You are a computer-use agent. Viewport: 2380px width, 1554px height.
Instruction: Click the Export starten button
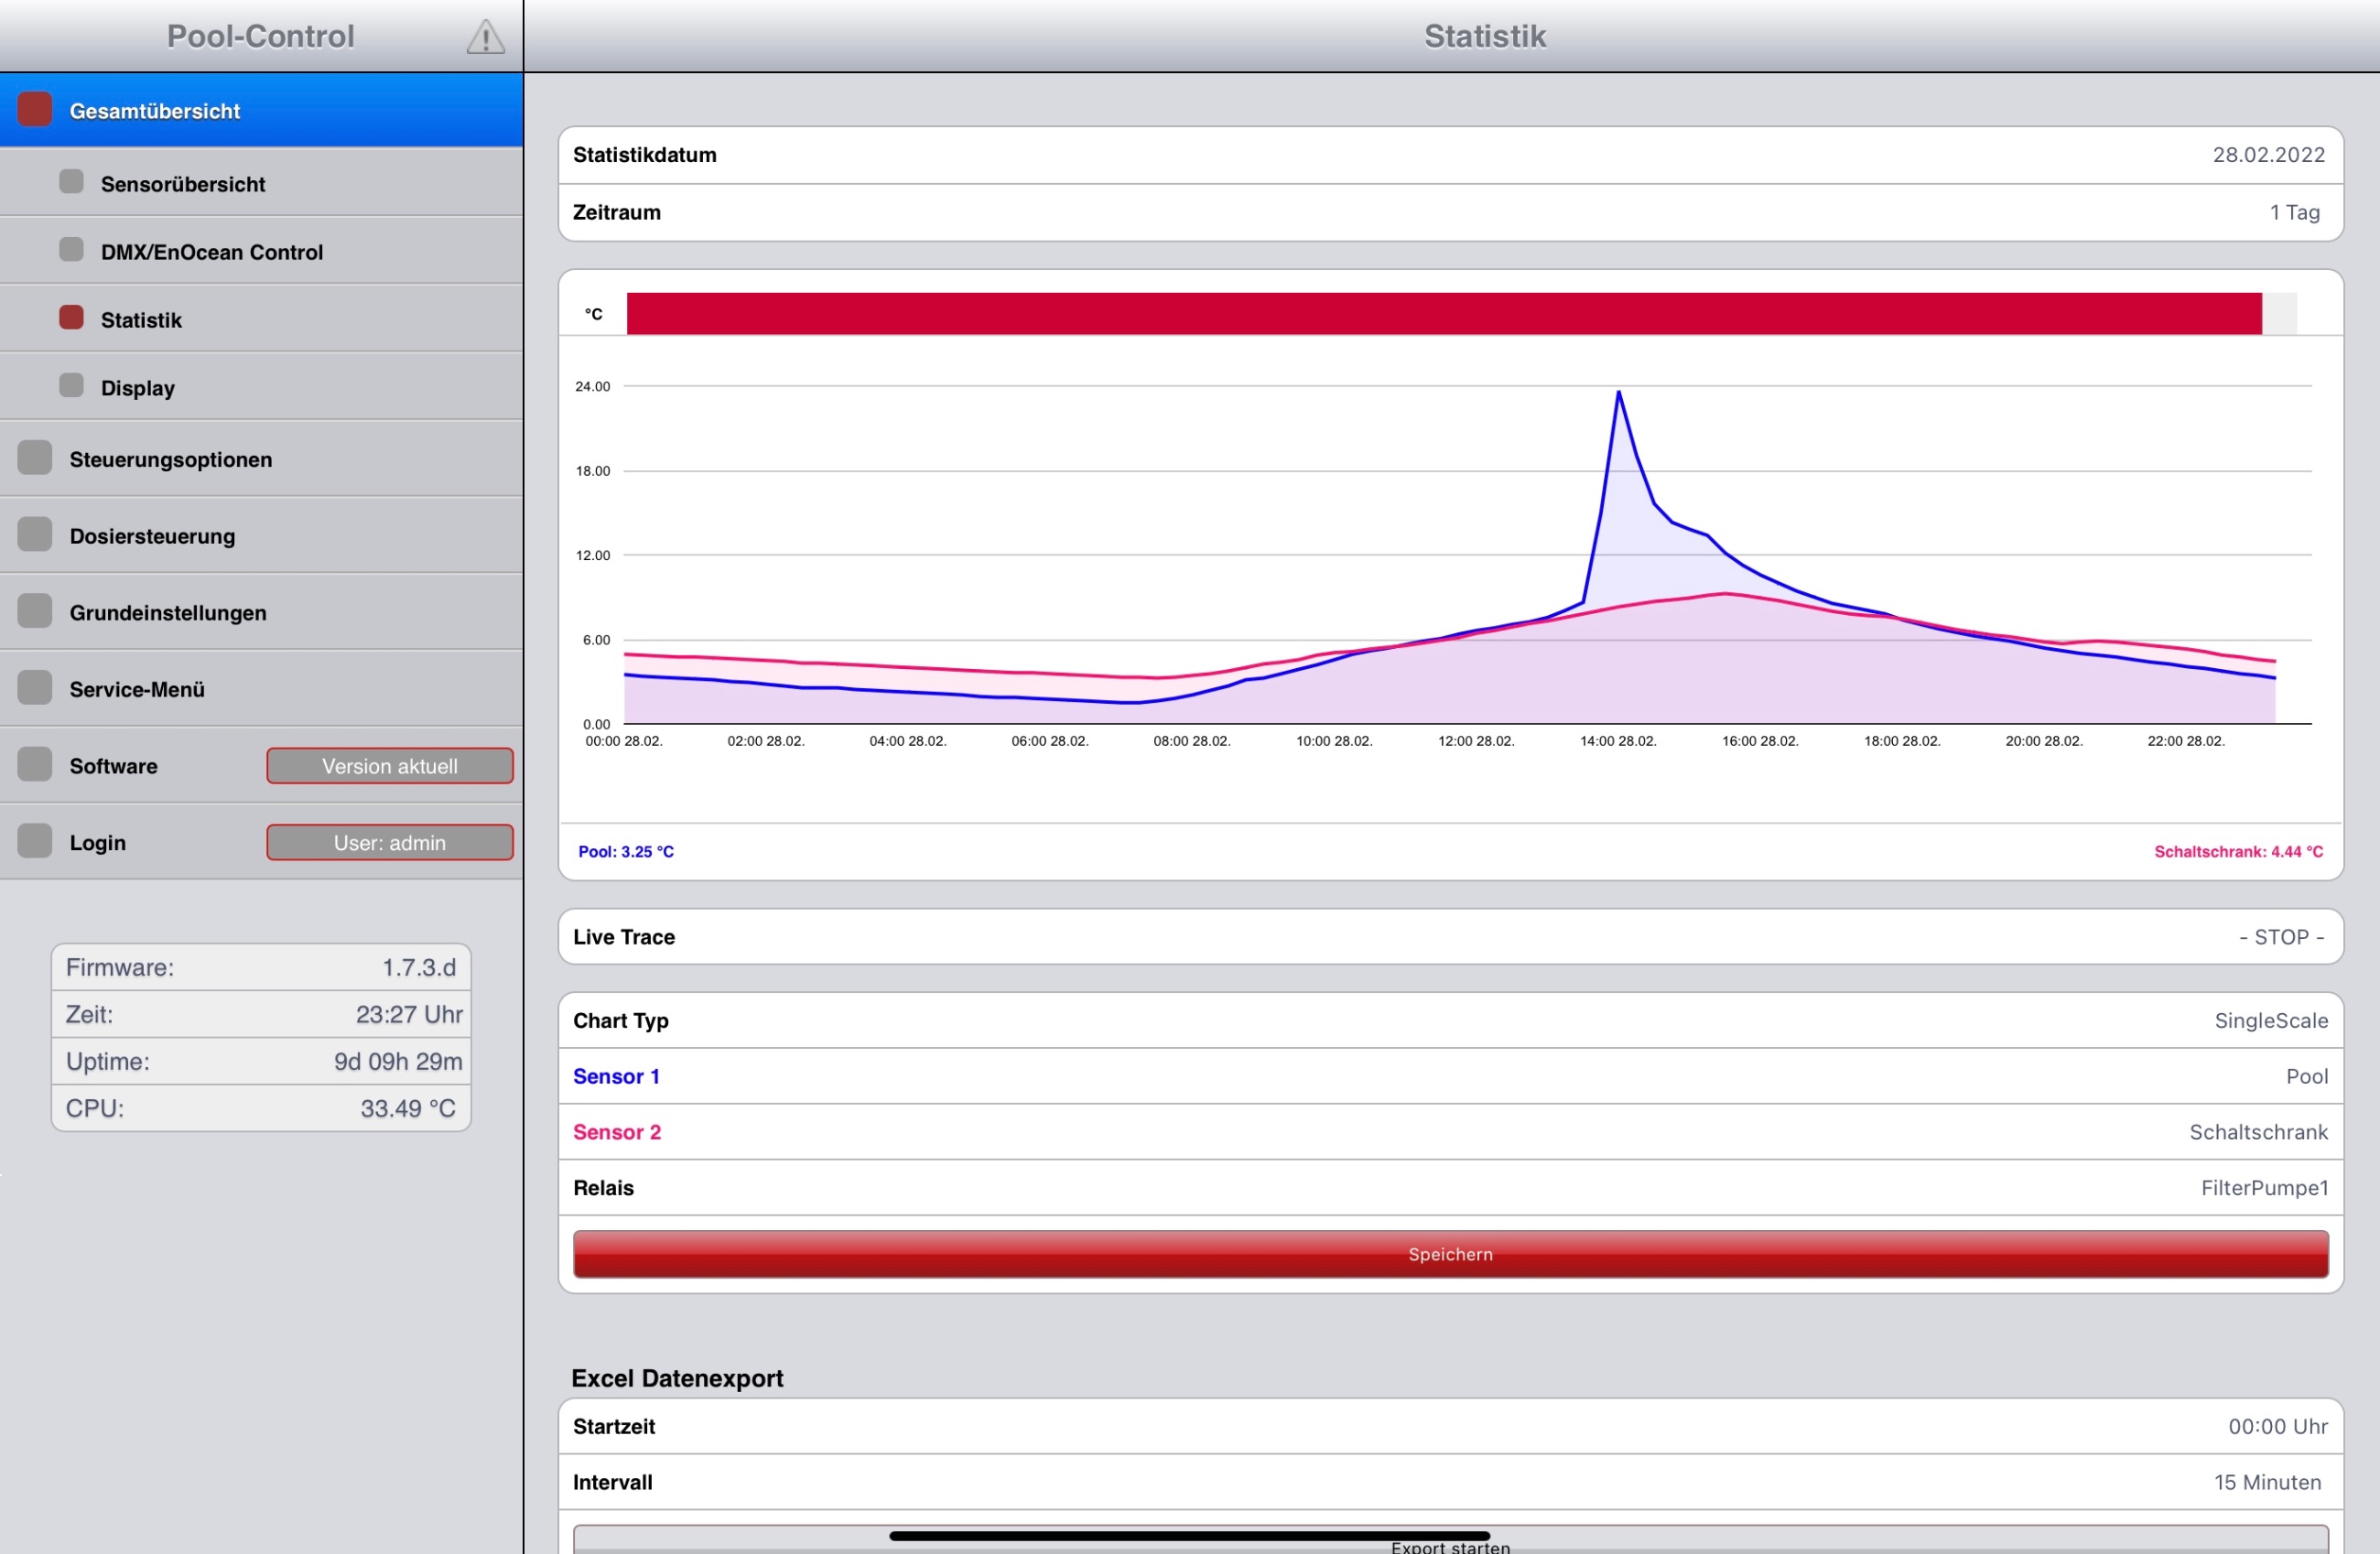(x=1450, y=1541)
